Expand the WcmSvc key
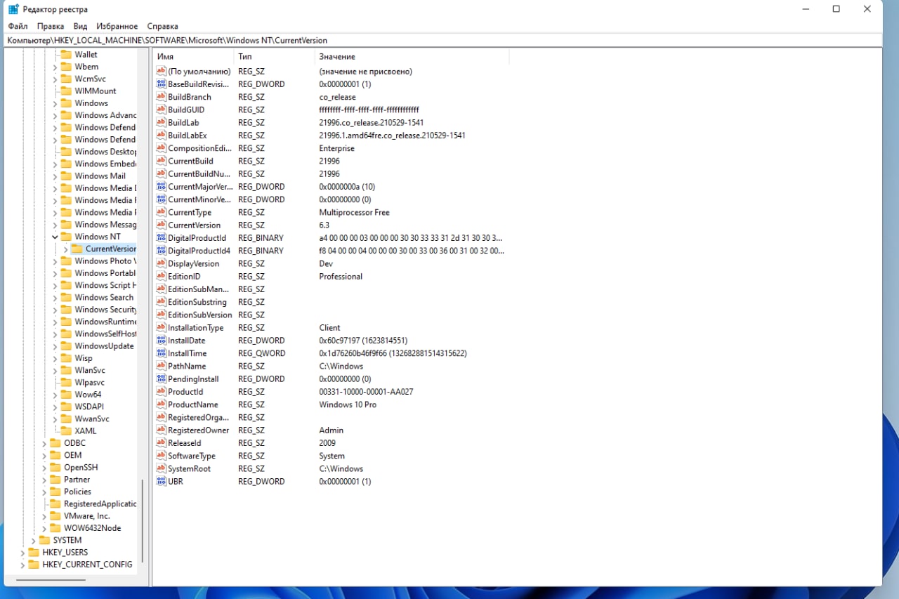The height and width of the screenshot is (599, 899). (55, 79)
